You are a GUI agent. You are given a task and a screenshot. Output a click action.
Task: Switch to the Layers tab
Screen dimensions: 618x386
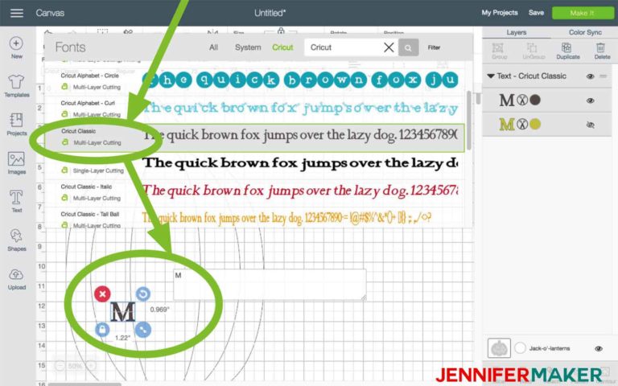(517, 32)
